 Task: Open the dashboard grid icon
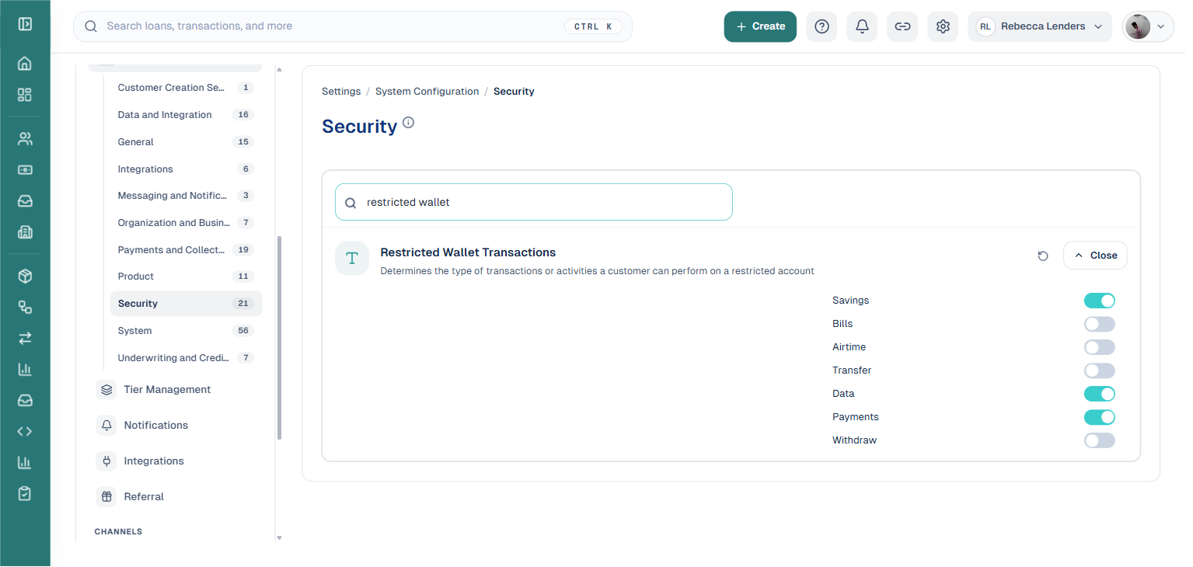[25, 95]
